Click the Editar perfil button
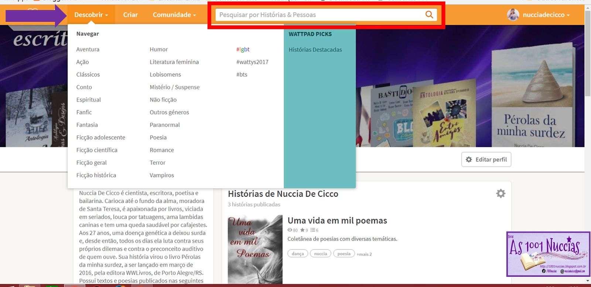The height and width of the screenshot is (287, 591). (486, 160)
